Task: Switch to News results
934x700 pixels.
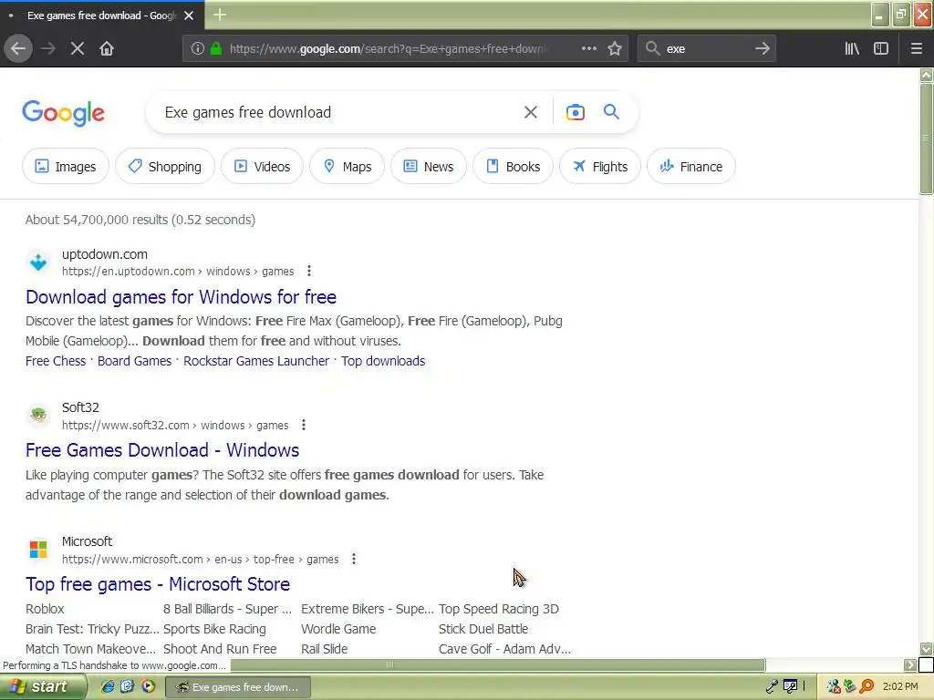Action: coord(429,167)
